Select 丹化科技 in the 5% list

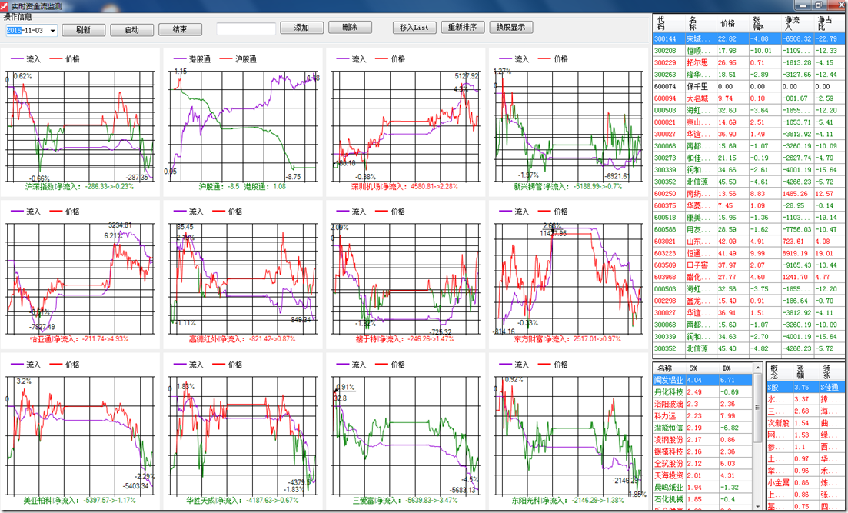(x=703, y=392)
